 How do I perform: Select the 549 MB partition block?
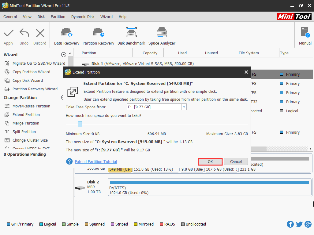120,169
